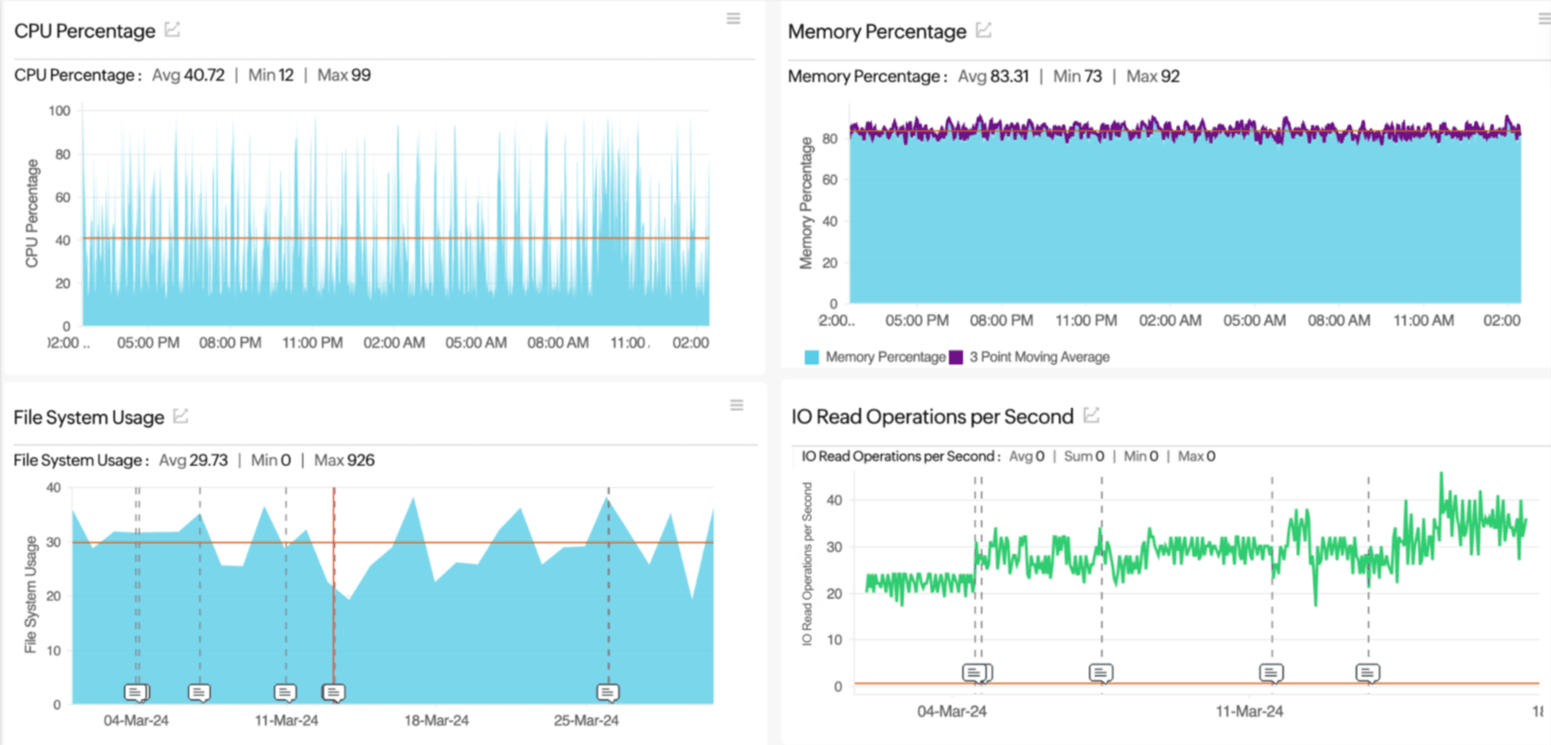The height and width of the screenshot is (745, 1551).
Task: Click the File System Usage panel title
Action: coord(89,417)
